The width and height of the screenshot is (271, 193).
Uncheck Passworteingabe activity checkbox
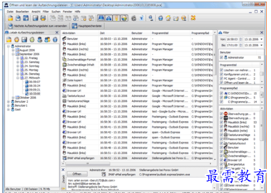coord(221,139)
